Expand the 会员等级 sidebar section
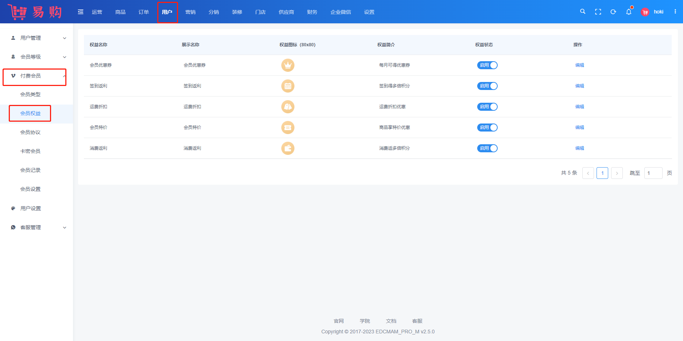 click(36, 57)
